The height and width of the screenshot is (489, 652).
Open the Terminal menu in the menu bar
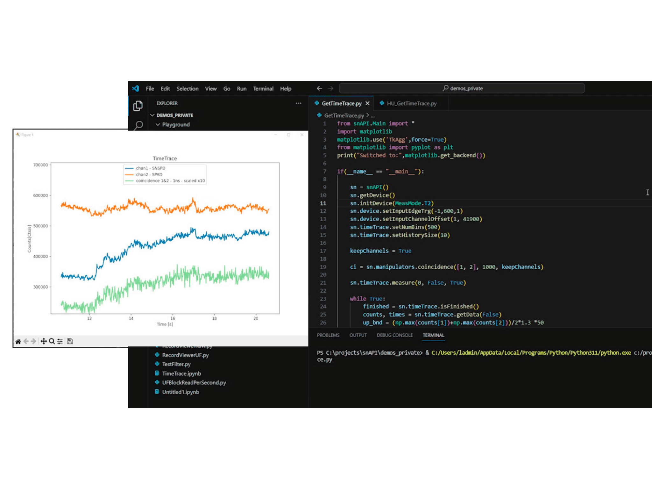(x=263, y=89)
